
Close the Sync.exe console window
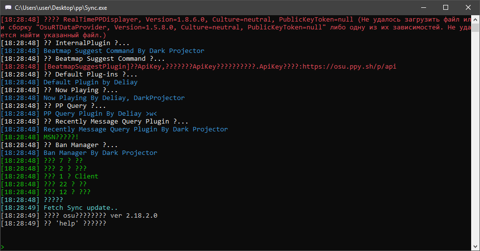tap(468, 7)
